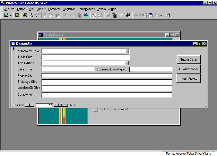Click the Copy icon in toolbar

52,15
